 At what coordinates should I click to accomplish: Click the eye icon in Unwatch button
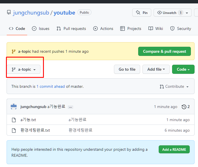pos(159,13)
